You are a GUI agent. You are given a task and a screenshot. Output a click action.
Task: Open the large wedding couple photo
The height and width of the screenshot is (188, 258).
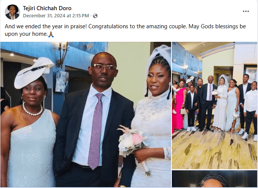86,115
